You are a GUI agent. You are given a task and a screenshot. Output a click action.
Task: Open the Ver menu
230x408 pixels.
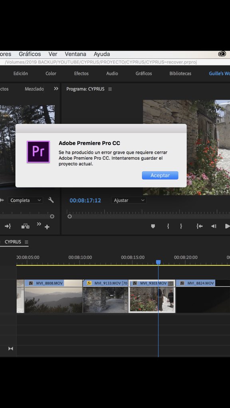pyautogui.click(x=53, y=54)
